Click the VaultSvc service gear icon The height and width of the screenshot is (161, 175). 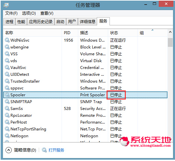pos(7,67)
